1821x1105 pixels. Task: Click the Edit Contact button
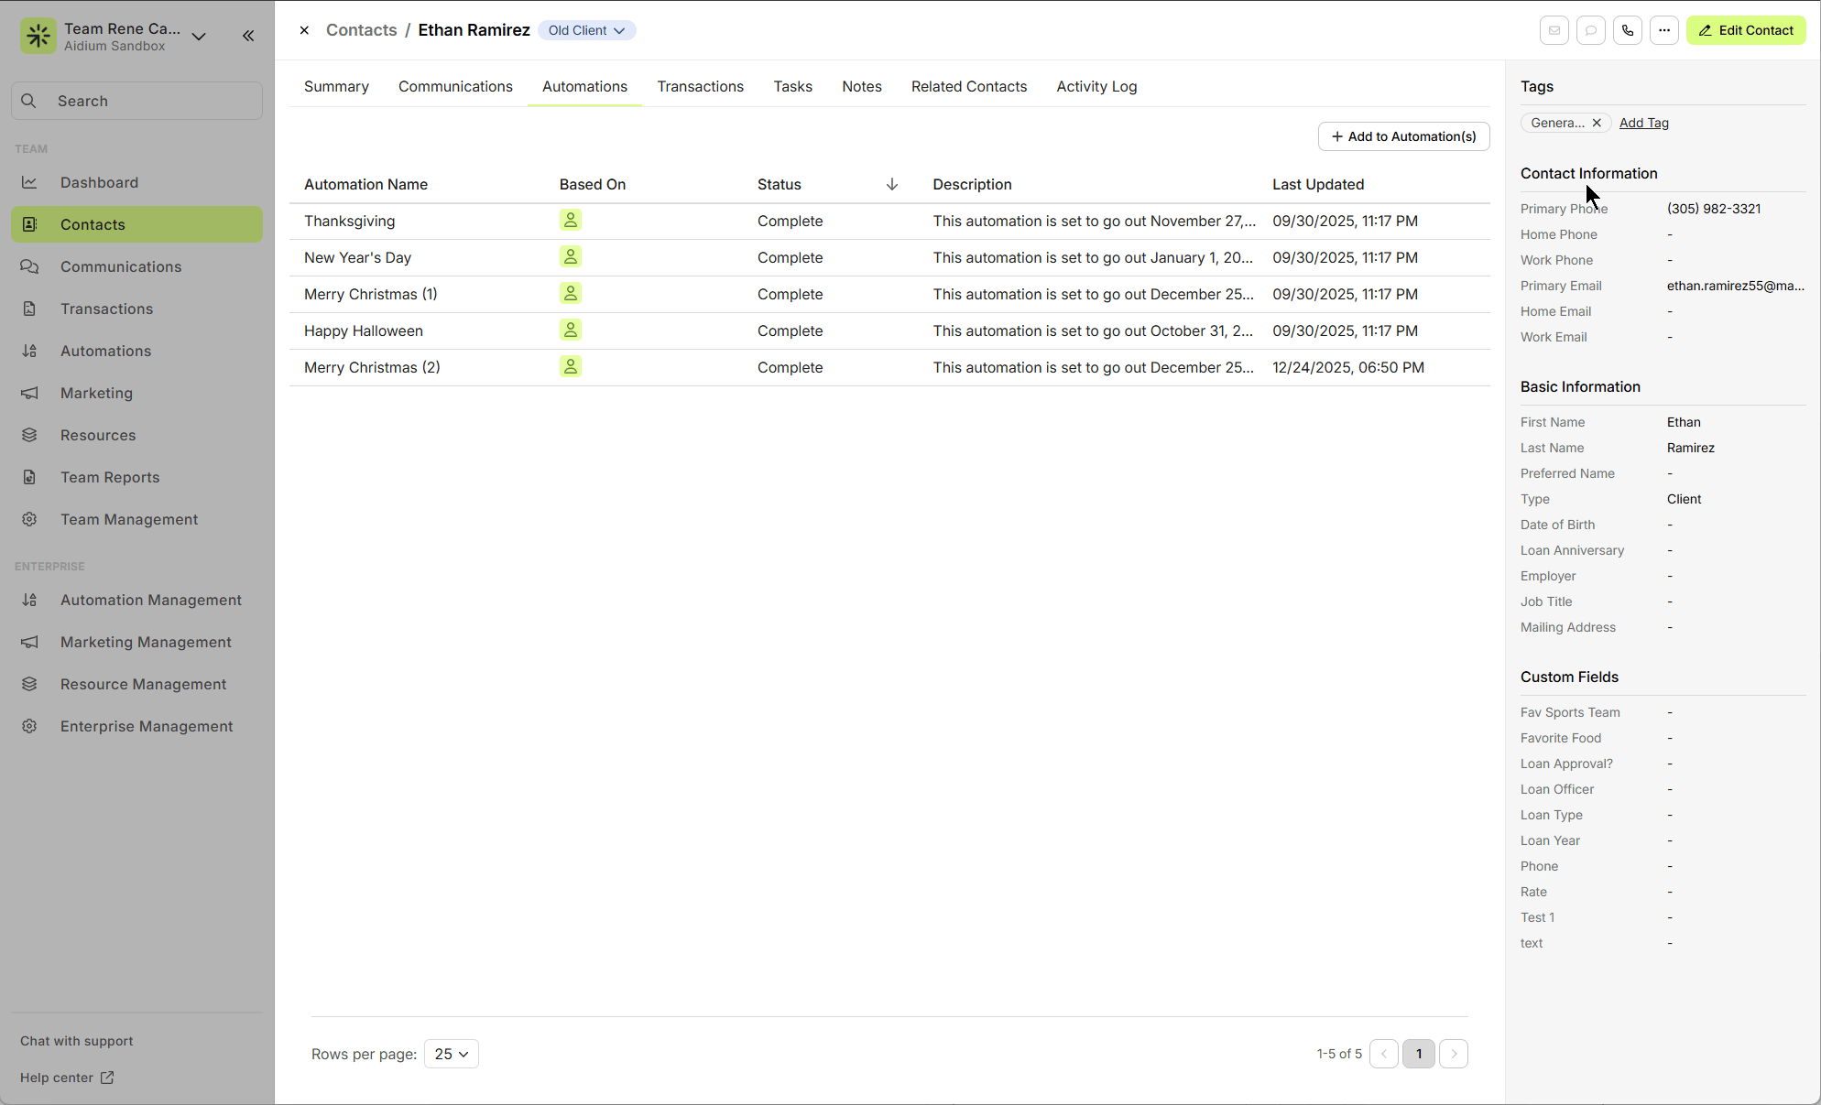1746,30
